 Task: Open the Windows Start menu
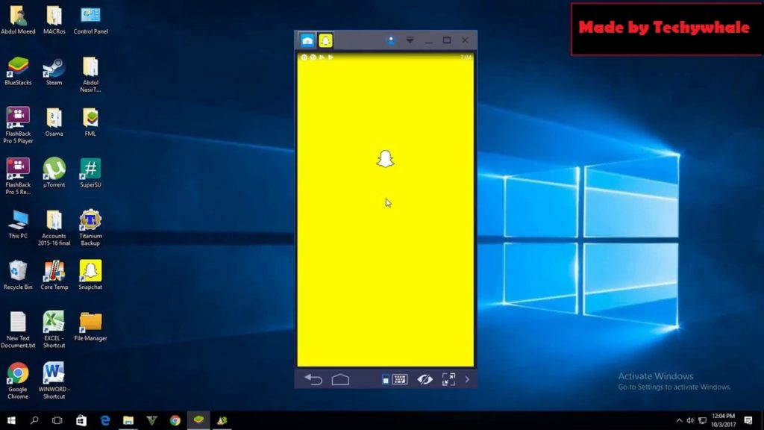pyautogui.click(x=11, y=420)
